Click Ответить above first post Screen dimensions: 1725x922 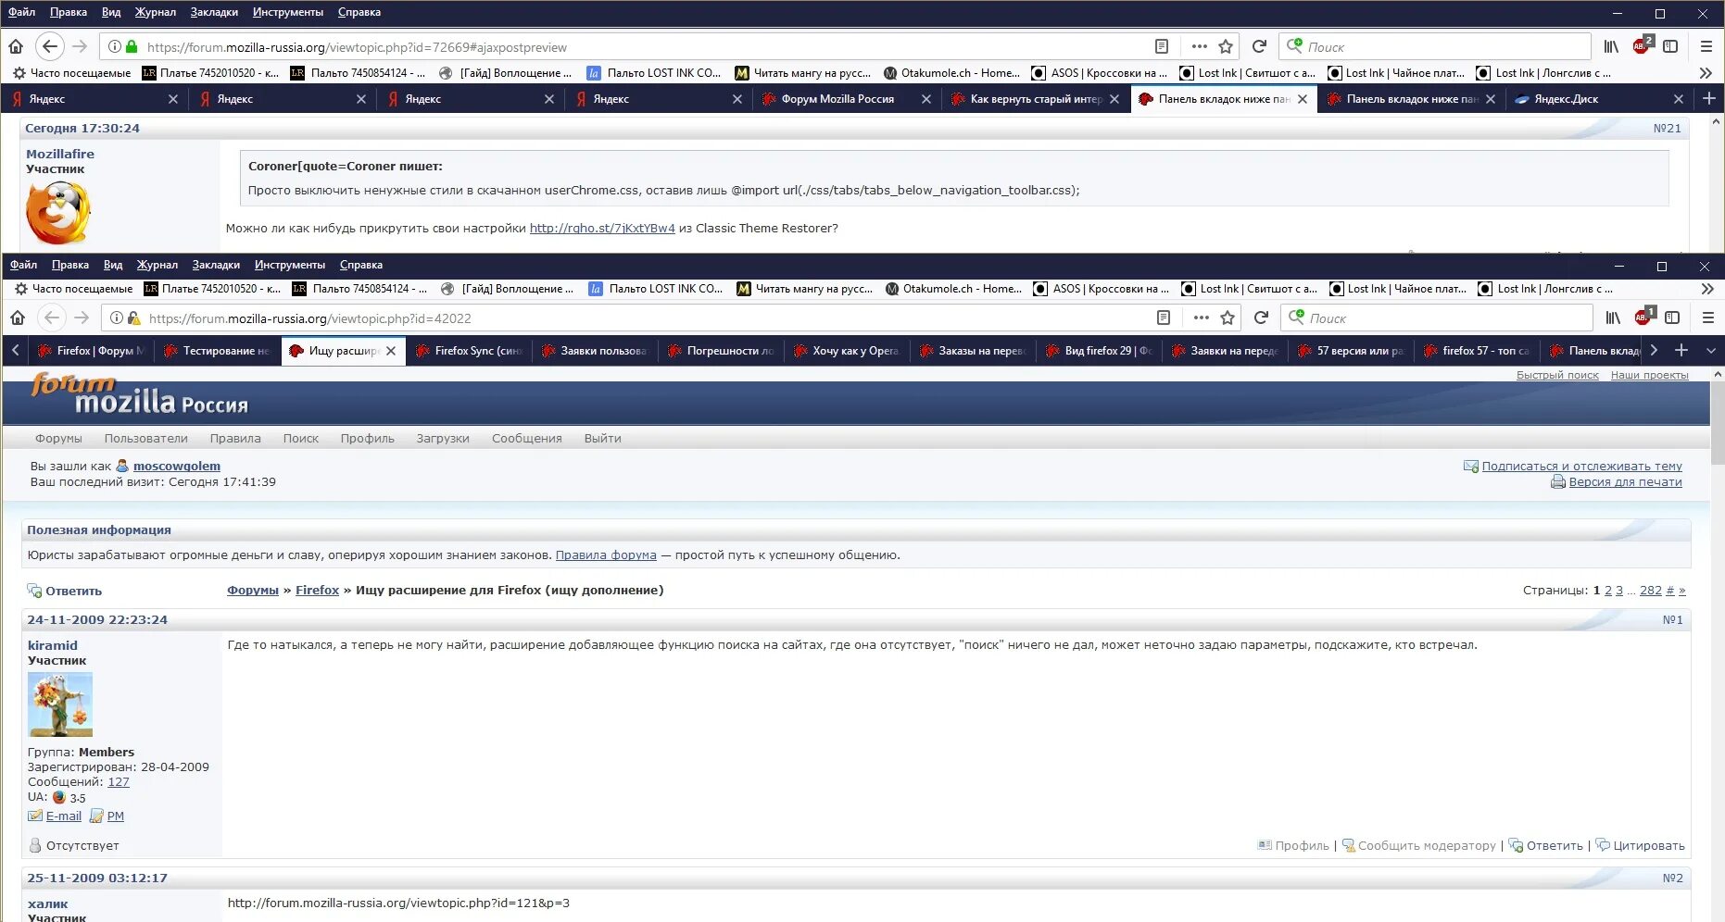point(73,591)
